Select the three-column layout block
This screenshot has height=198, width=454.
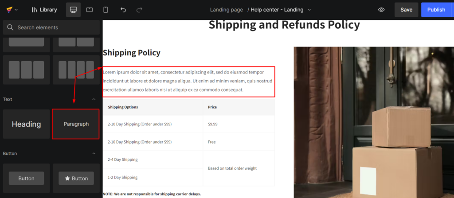tap(26, 70)
